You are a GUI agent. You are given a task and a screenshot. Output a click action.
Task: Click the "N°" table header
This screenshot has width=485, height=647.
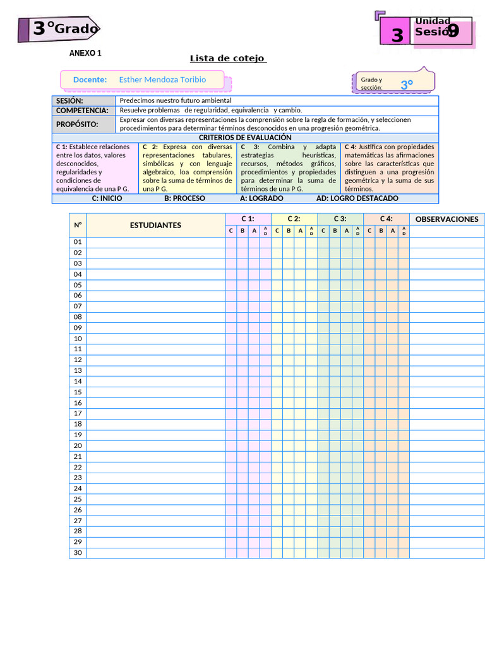tap(78, 226)
